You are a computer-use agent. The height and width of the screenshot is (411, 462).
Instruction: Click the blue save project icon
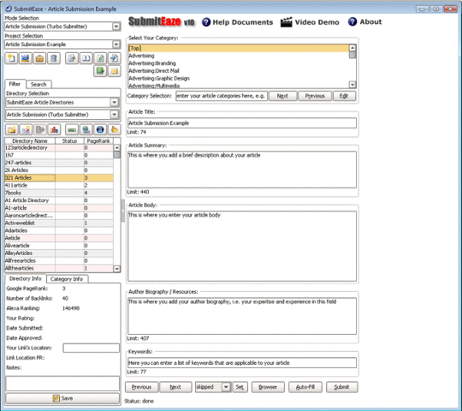26,58
